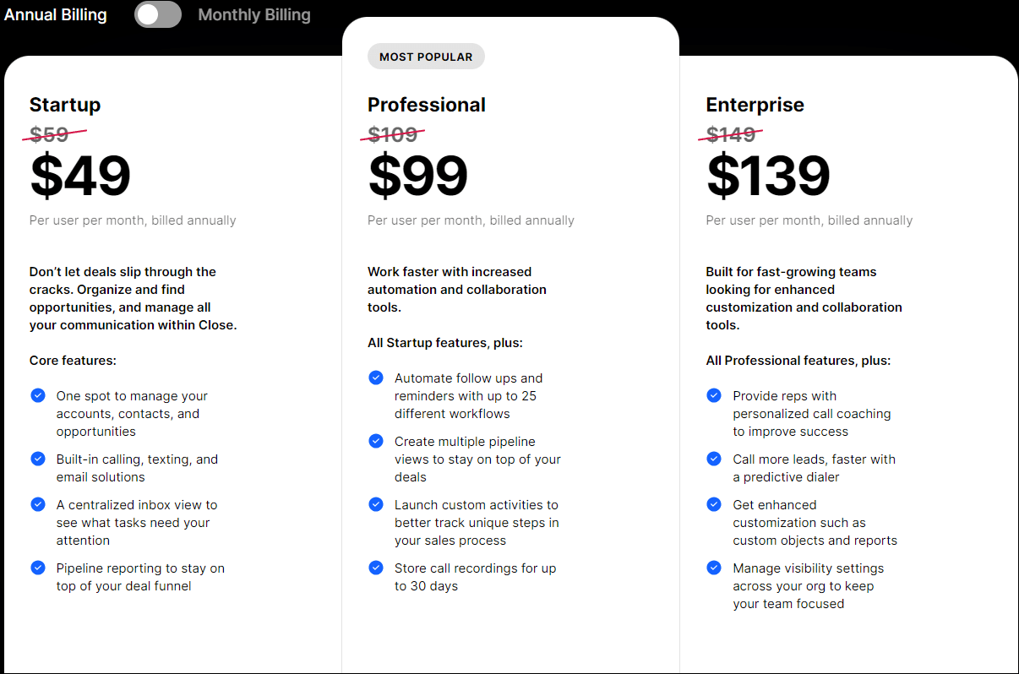The height and width of the screenshot is (674, 1019).
Task: Click checkmark beside 'Built-in calling, texting'
Action: 38,459
